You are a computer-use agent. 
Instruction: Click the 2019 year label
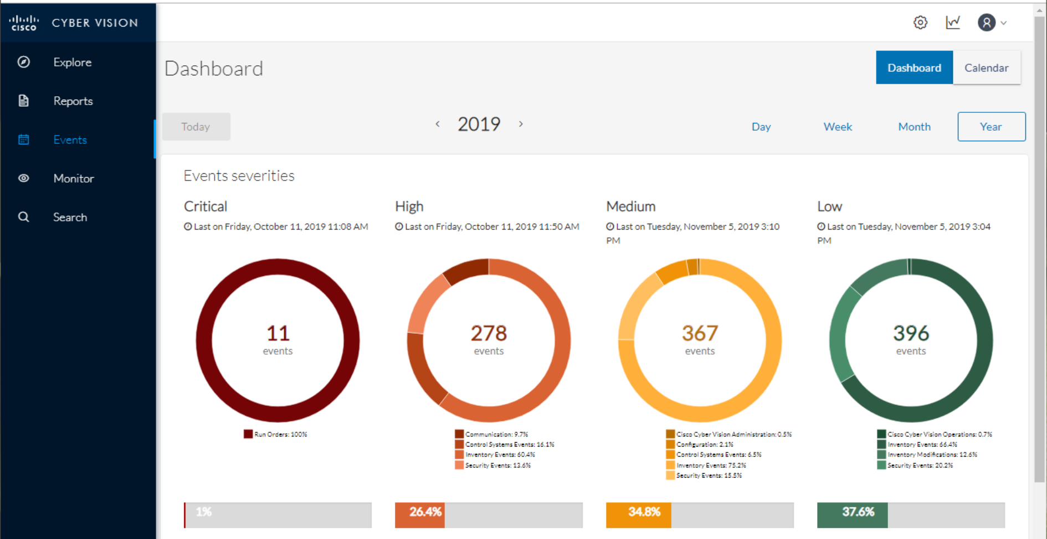(479, 124)
